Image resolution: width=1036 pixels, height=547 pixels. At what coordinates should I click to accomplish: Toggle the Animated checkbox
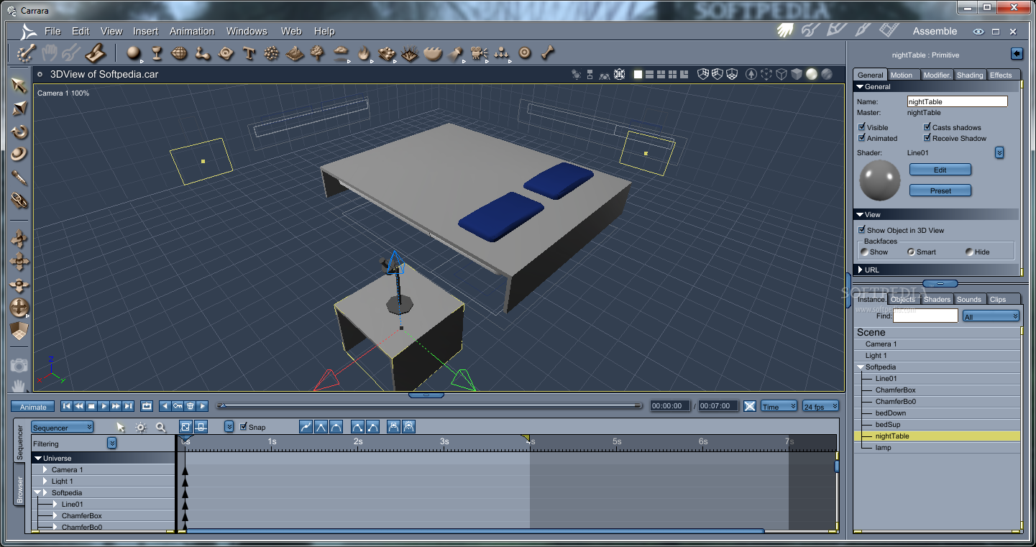(x=863, y=138)
